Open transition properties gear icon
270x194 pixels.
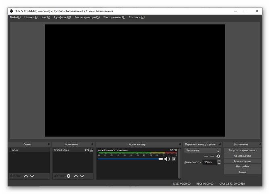218,156
